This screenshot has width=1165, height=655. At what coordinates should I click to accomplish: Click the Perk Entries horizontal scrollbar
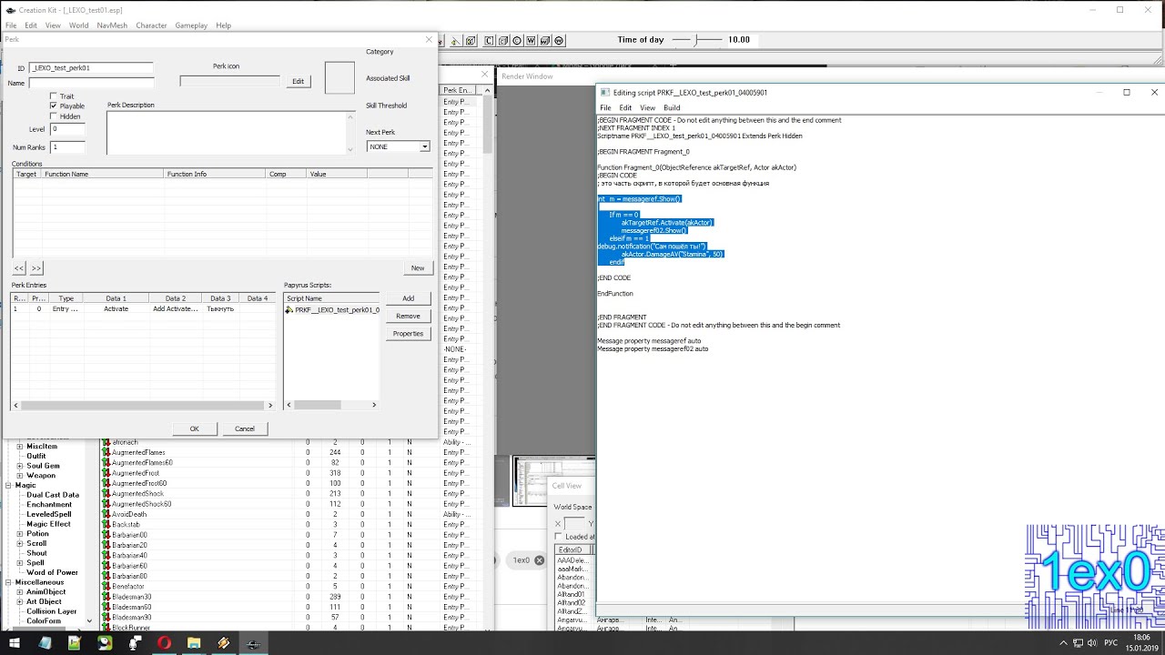click(x=143, y=405)
